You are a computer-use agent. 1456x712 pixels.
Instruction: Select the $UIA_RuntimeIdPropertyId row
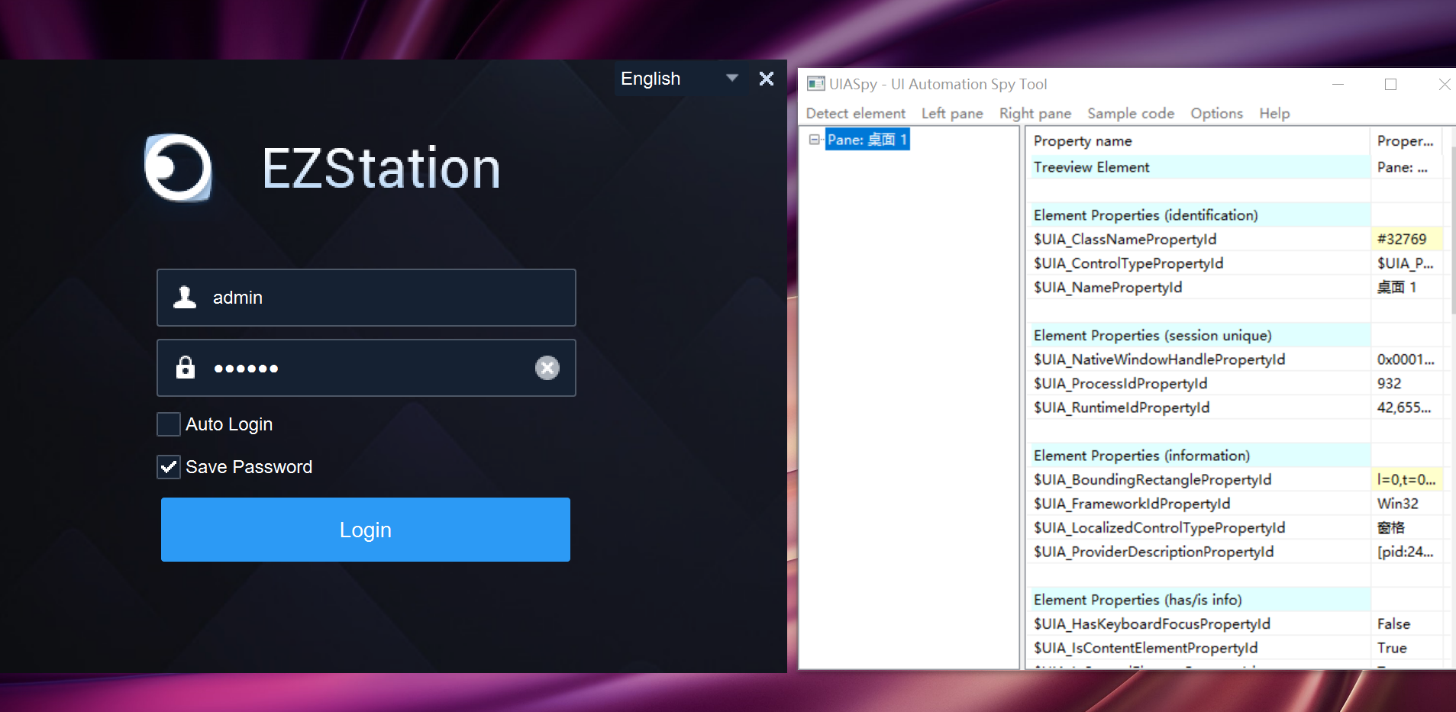tap(1236, 408)
